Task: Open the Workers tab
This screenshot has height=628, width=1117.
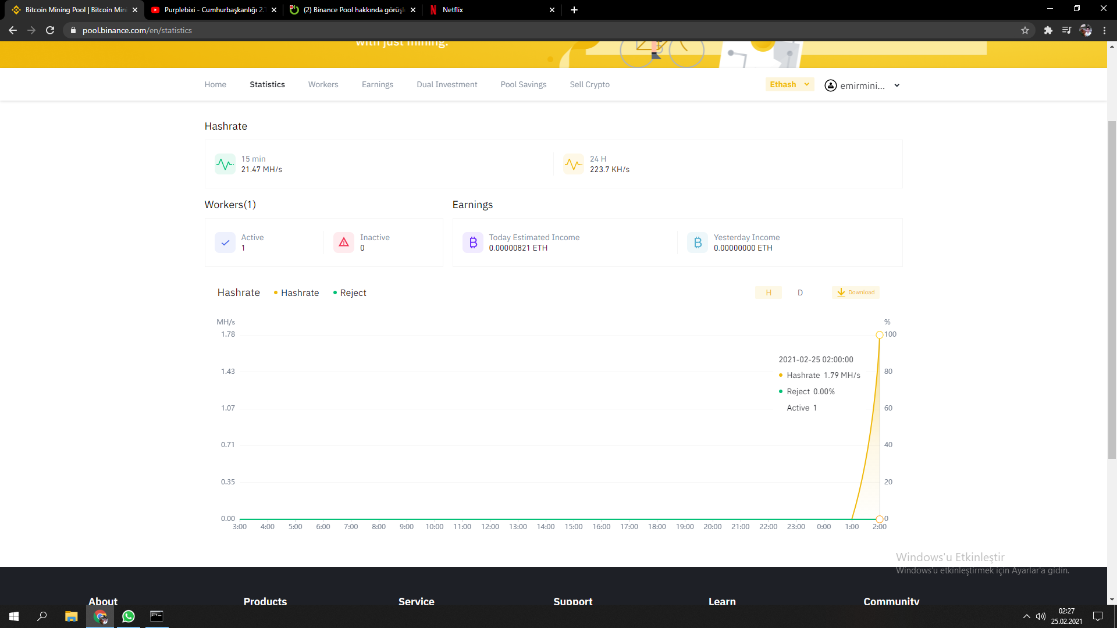Action: tap(323, 84)
